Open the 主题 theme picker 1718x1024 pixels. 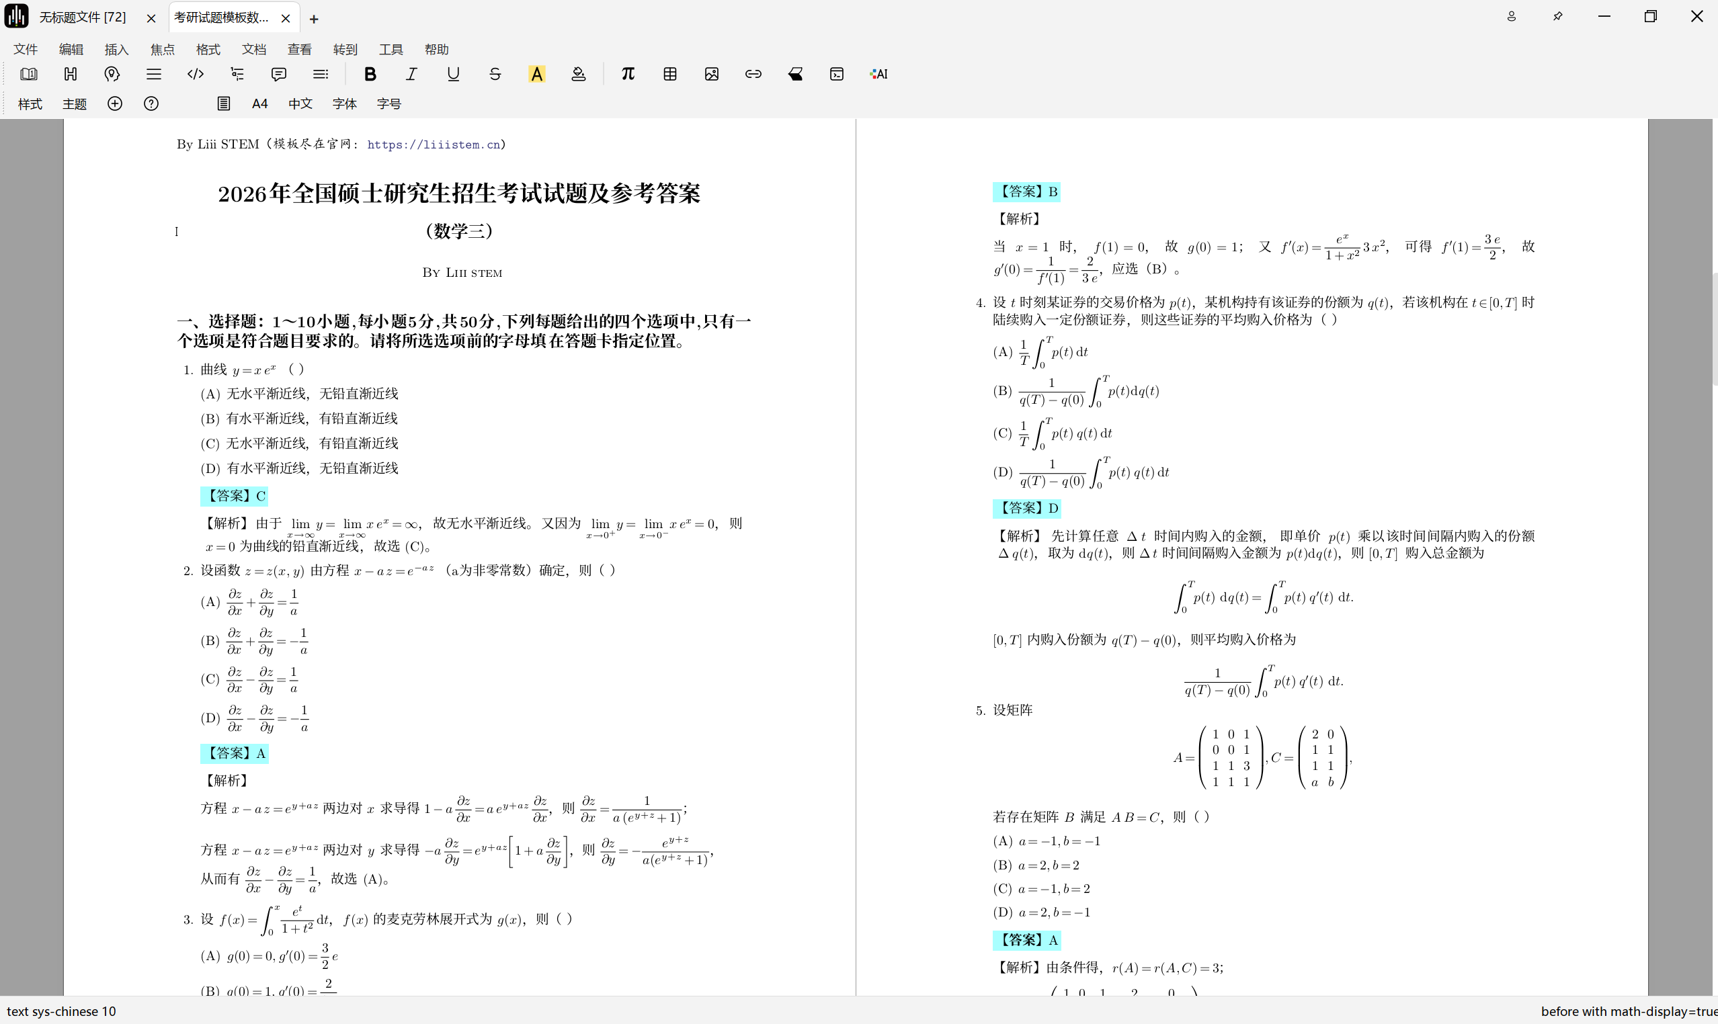point(74,103)
